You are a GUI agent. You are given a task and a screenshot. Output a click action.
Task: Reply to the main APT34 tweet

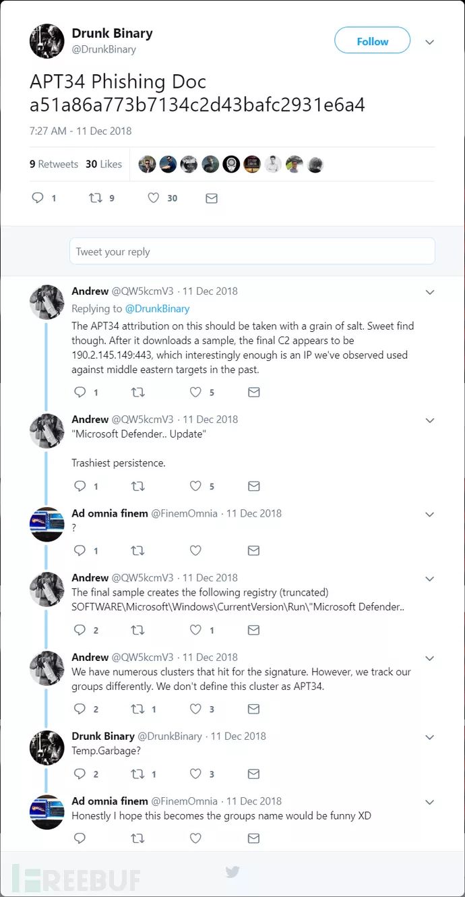[38, 198]
